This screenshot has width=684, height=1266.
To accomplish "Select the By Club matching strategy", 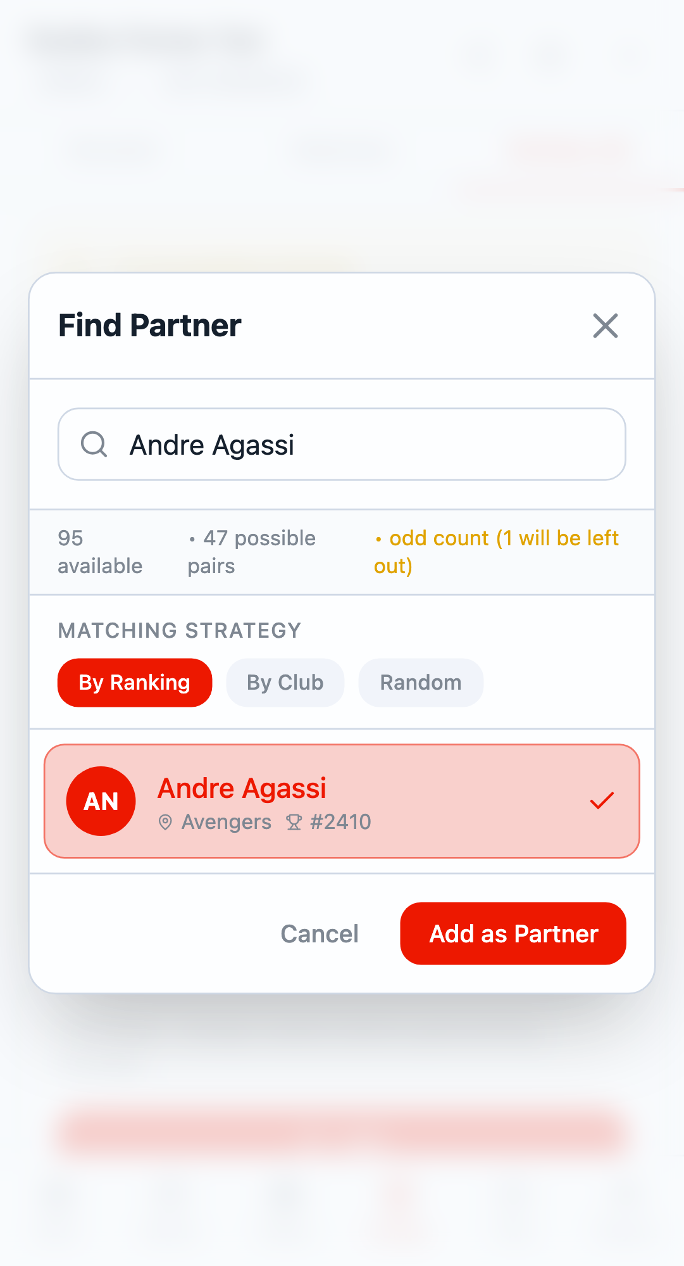I will (285, 682).
